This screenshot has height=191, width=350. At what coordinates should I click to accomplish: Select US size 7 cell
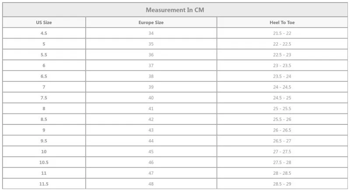tap(44, 87)
